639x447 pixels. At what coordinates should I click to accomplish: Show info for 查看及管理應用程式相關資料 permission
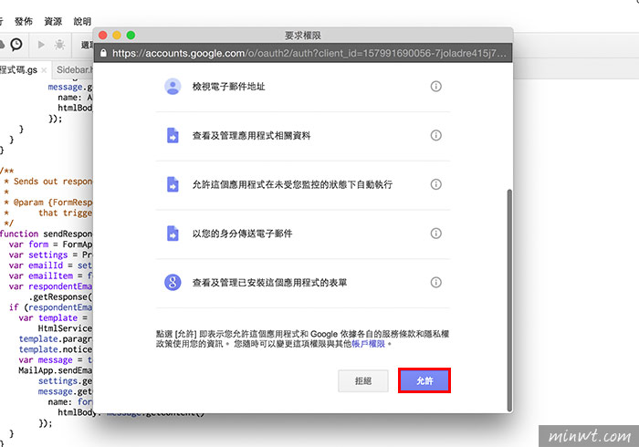tap(435, 135)
